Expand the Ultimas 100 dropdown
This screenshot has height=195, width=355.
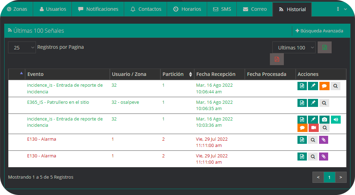pyautogui.click(x=294, y=48)
